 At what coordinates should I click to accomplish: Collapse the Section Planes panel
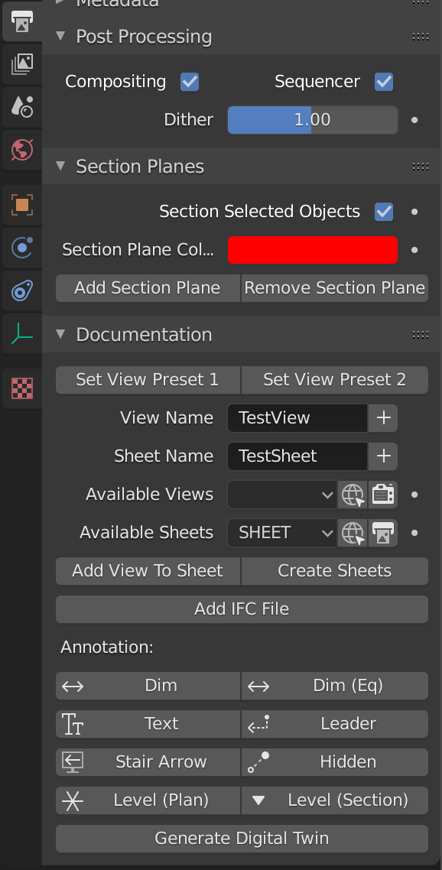coord(60,166)
